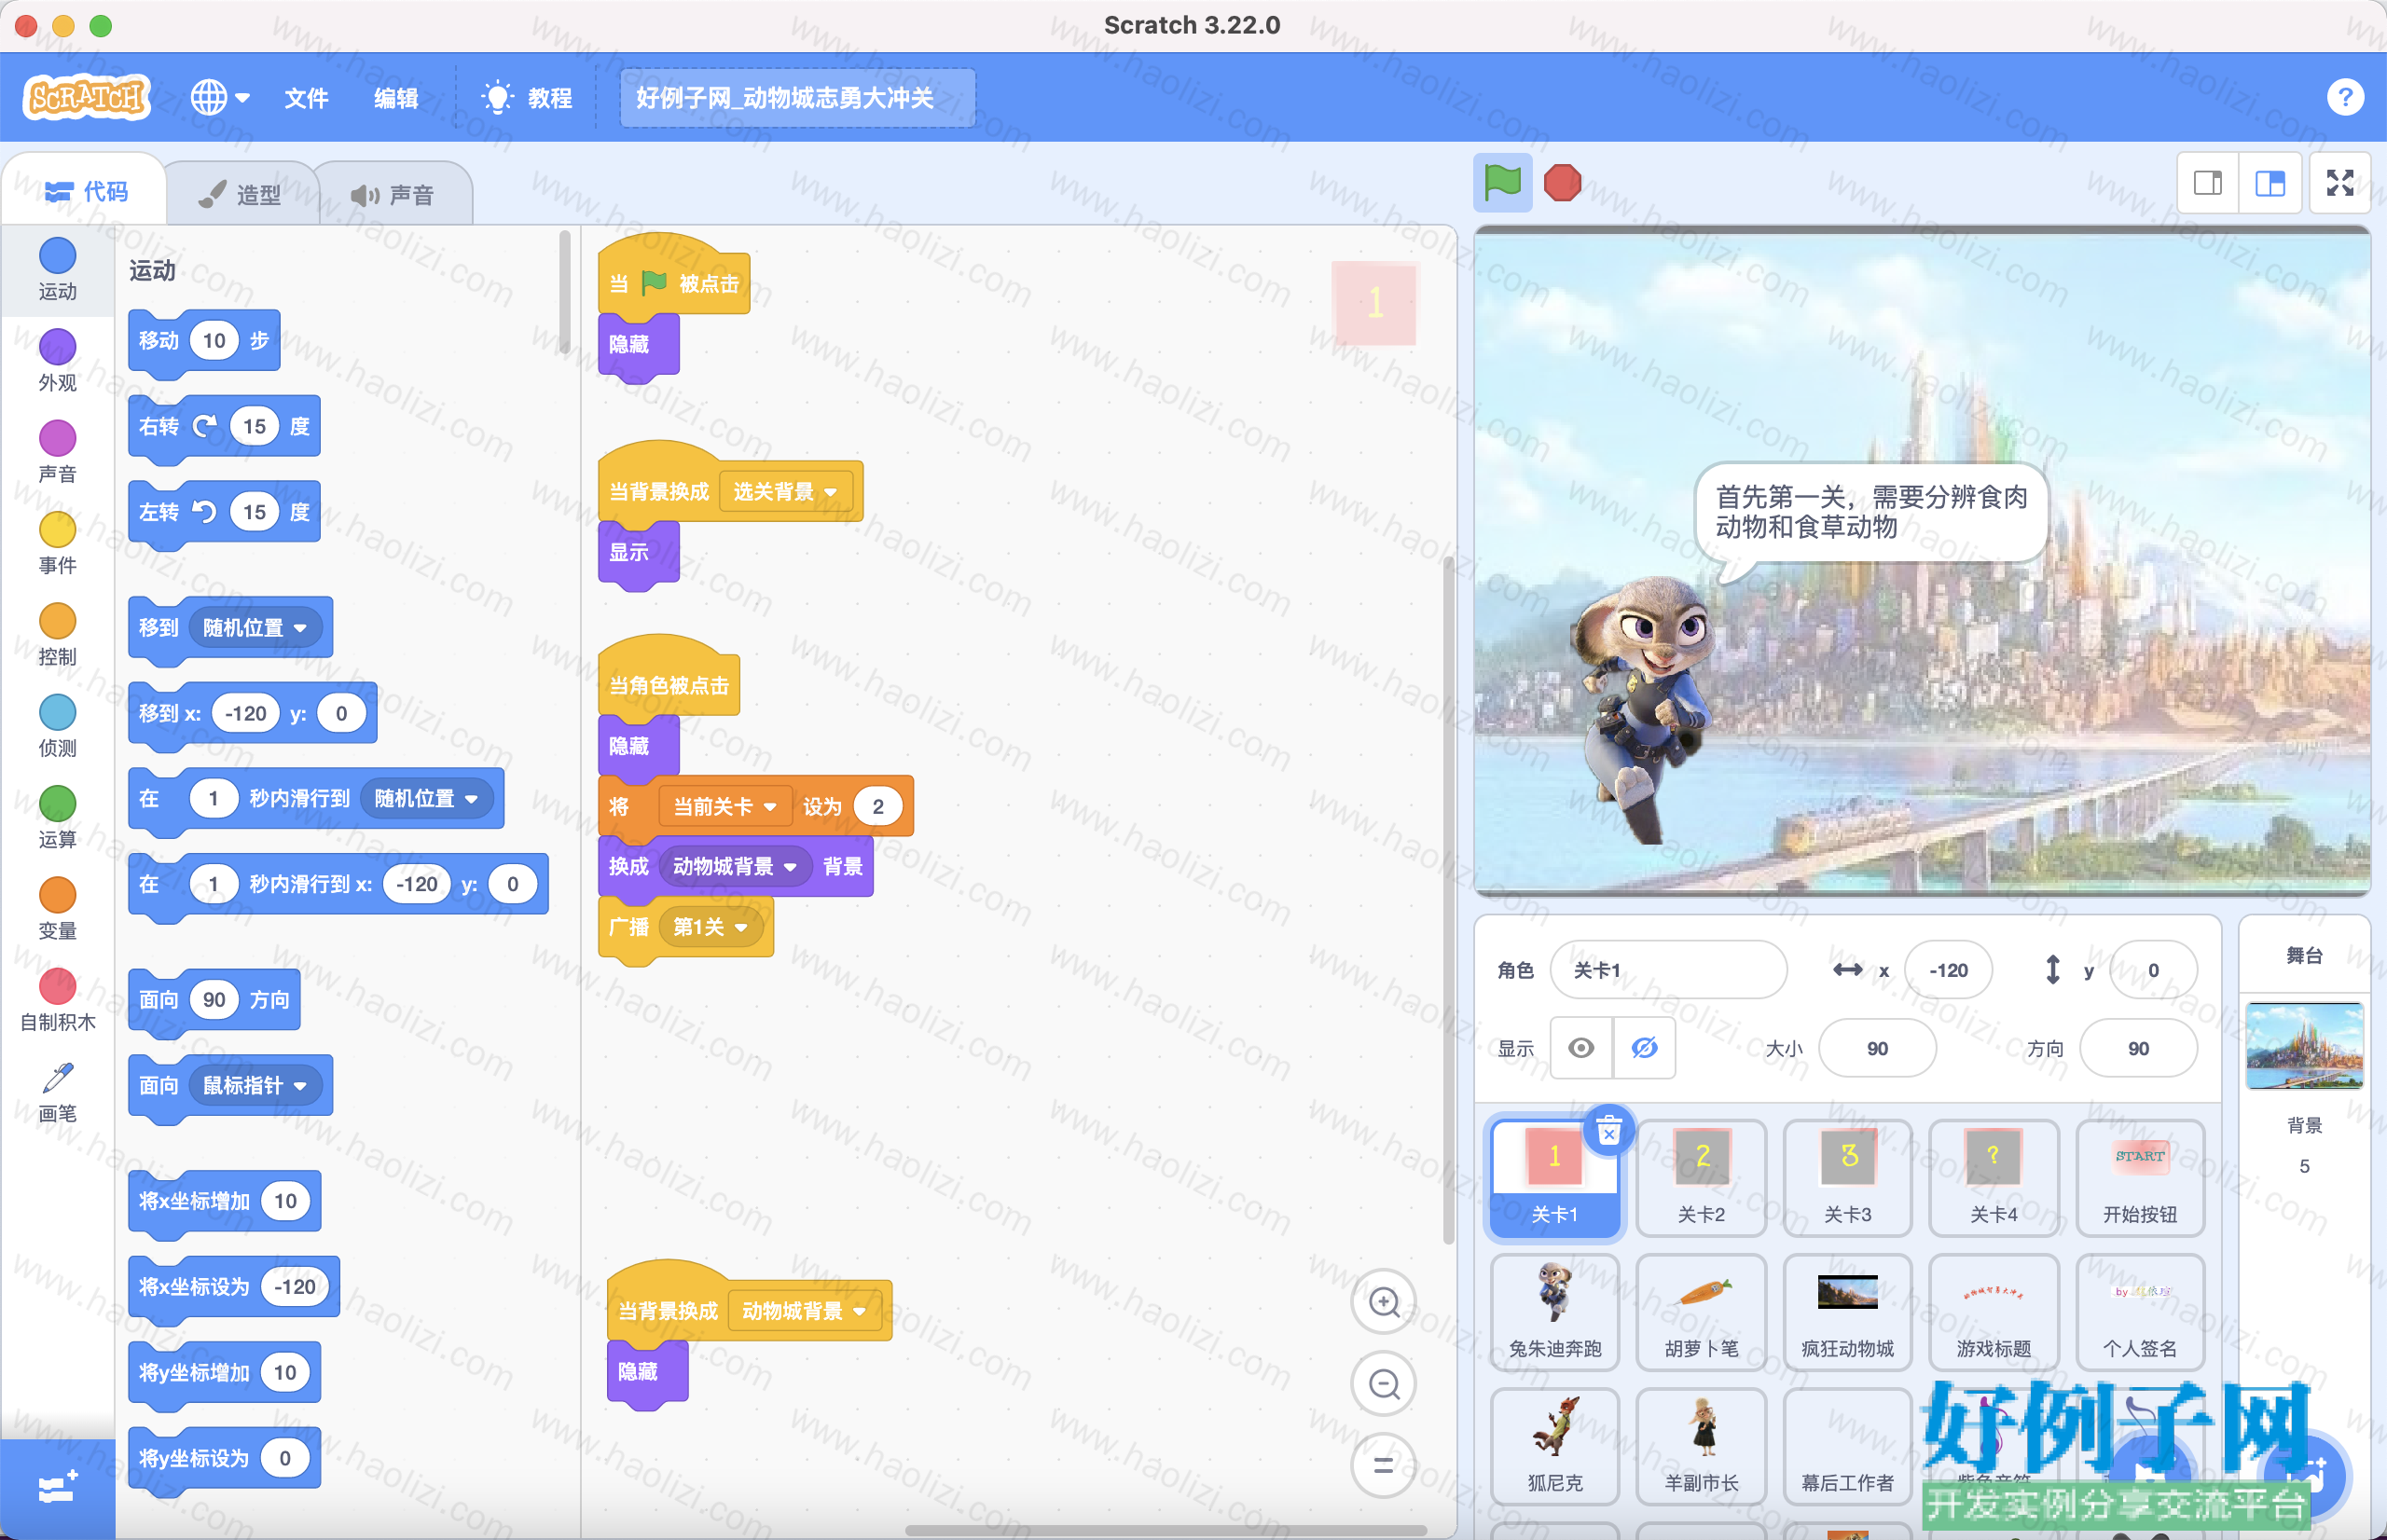This screenshot has height=1540, width=2387.
Task: Click the help question mark icon
Action: pos(2344,97)
